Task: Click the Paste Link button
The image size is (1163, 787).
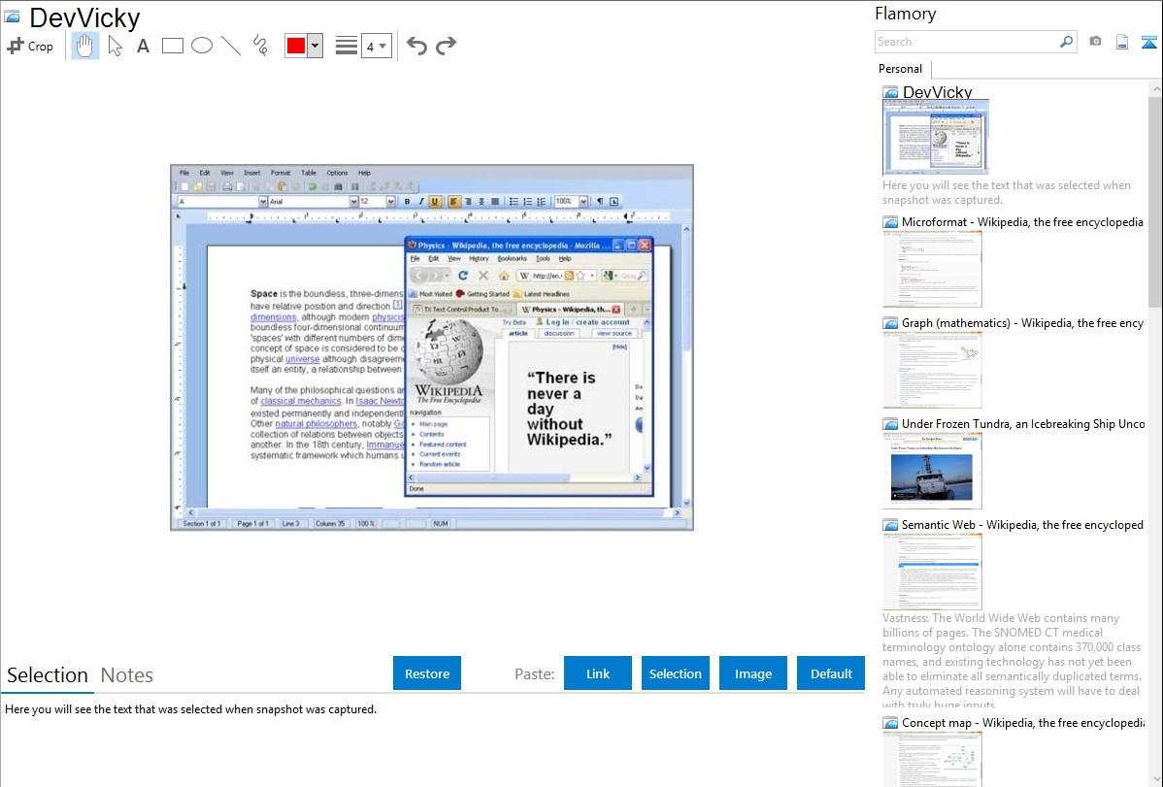Action: 598,673
